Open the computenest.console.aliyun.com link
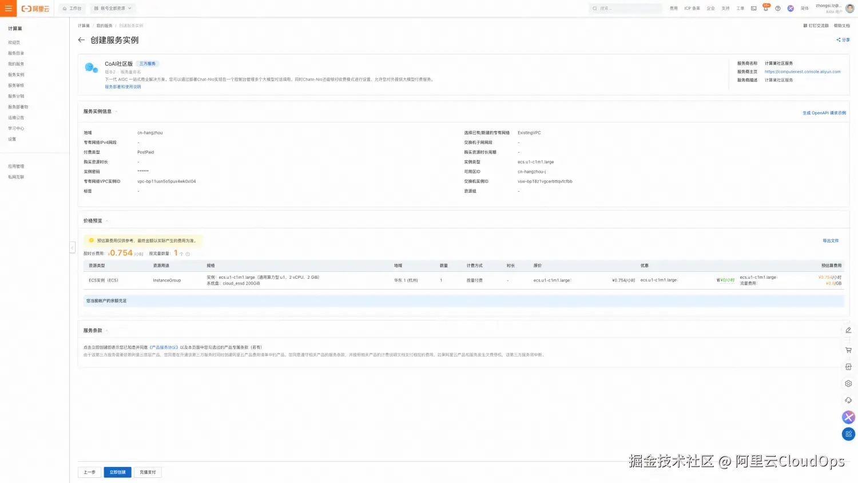Image resolution: width=858 pixels, height=483 pixels. pos(803,72)
